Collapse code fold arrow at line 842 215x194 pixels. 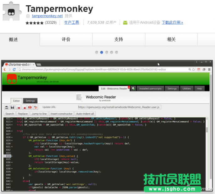click(12, 181)
